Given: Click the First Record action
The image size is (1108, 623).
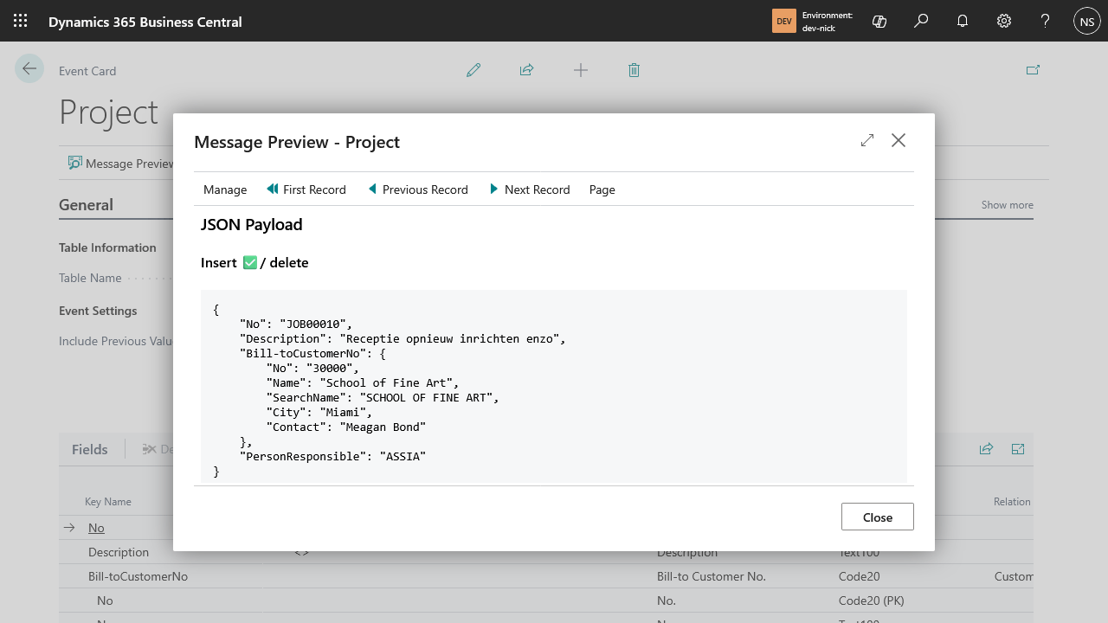Looking at the screenshot, I should point(306,189).
